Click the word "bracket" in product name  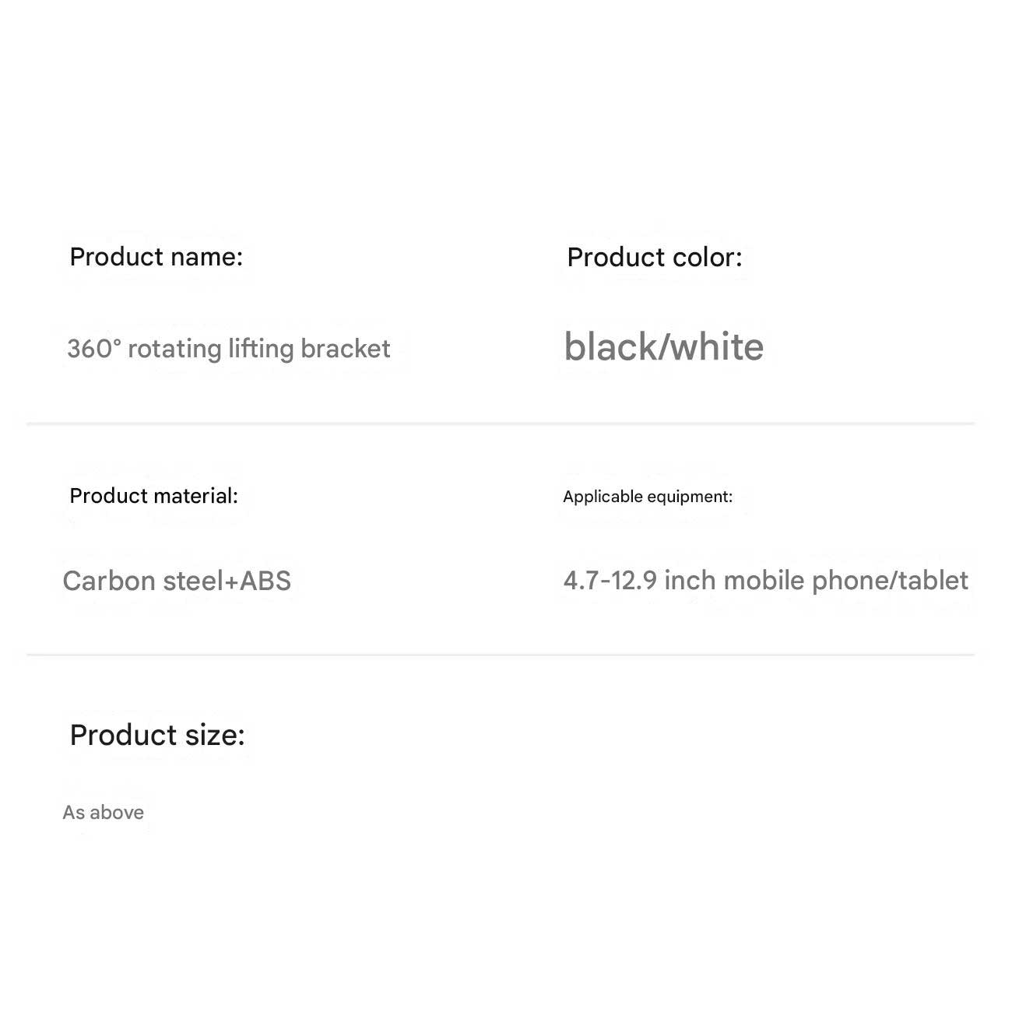click(345, 349)
